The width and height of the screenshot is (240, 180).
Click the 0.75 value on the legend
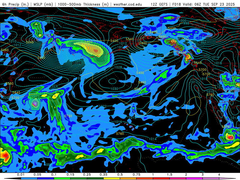coord(136,175)
